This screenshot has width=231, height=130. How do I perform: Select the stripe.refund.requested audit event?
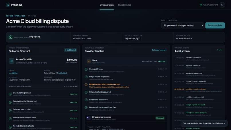(198, 82)
